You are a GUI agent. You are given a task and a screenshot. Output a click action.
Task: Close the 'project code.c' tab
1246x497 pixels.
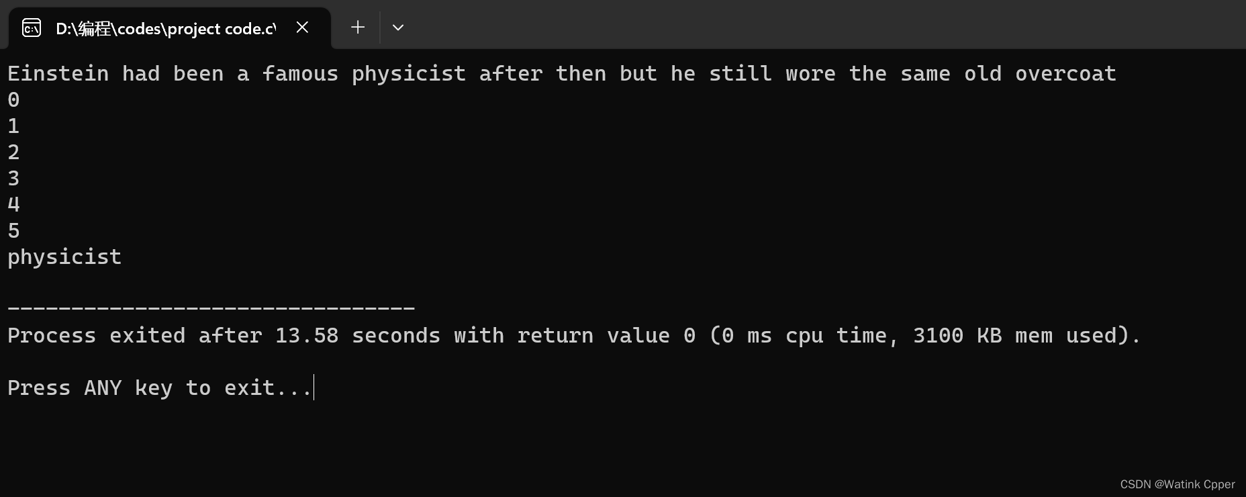pos(302,28)
